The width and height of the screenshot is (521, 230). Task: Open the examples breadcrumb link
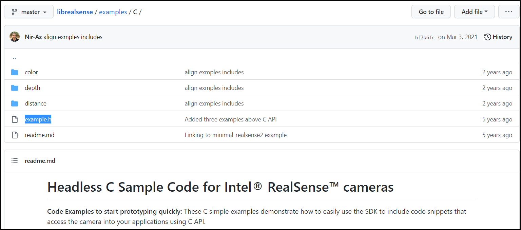click(x=113, y=12)
